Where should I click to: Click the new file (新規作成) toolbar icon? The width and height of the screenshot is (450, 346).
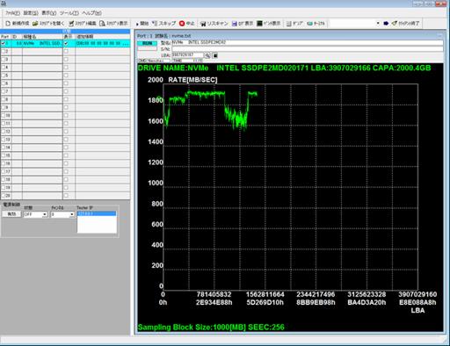coord(8,23)
